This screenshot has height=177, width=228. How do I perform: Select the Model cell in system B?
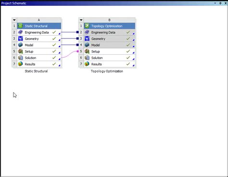(x=110, y=45)
